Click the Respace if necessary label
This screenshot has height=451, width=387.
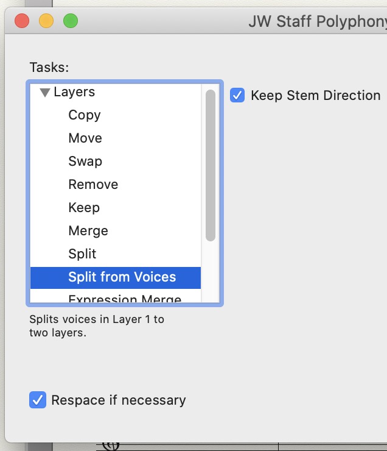click(x=119, y=400)
